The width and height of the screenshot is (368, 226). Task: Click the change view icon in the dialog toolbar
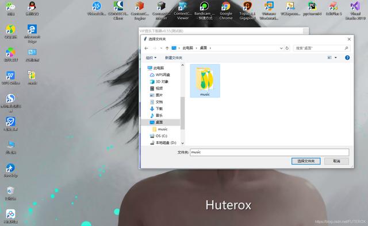pyautogui.click(x=329, y=57)
